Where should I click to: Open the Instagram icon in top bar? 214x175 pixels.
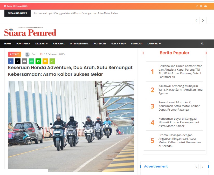201,6
